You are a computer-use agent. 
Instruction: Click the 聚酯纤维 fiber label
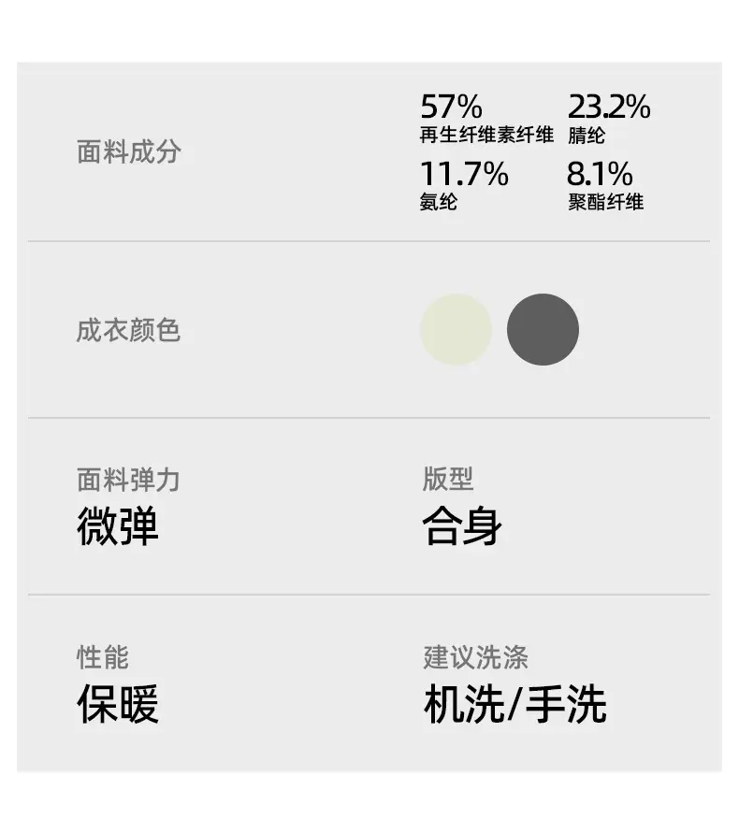[605, 202]
